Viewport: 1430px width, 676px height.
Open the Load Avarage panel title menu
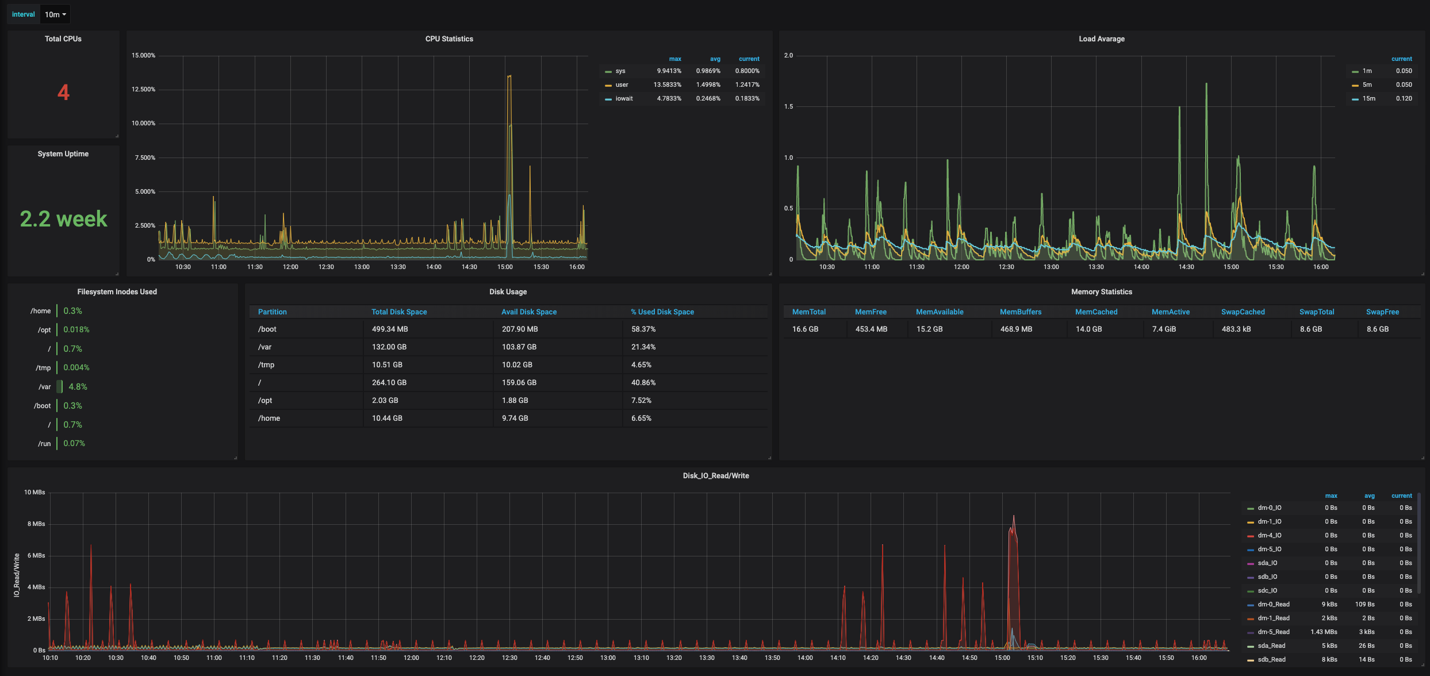point(1101,39)
